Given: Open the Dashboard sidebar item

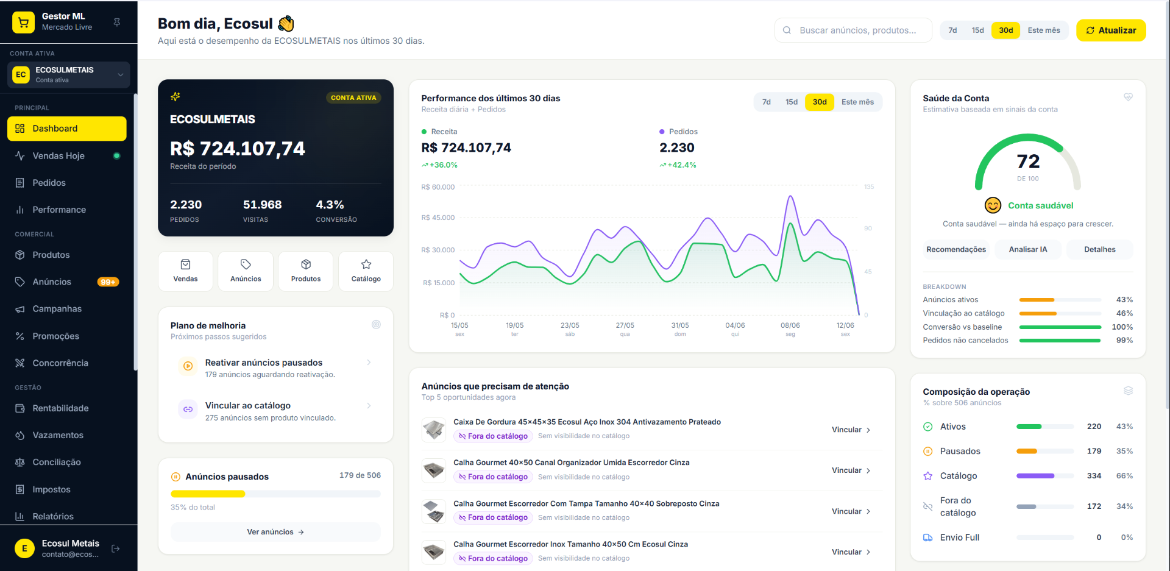Looking at the screenshot, I should (67, 129).
